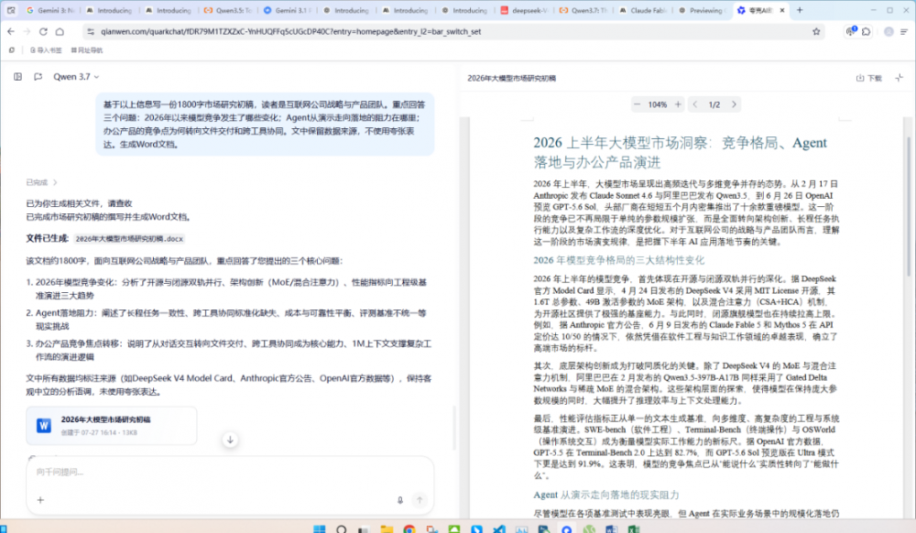Close the active 夸克AI tab
The image size is (916, 533).
782,10
